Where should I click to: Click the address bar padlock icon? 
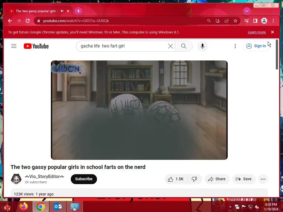(x=38, y=21)
